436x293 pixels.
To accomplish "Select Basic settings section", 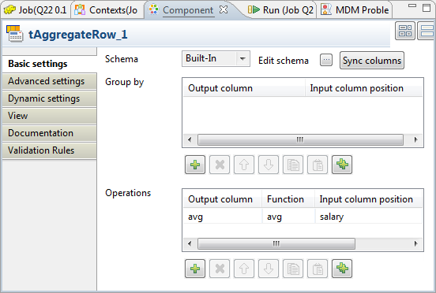I will pos(50,64).
